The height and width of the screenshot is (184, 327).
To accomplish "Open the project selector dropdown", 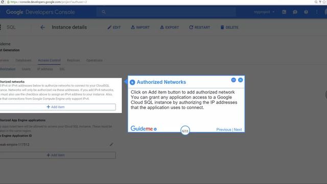I will (x=264, y=12).
